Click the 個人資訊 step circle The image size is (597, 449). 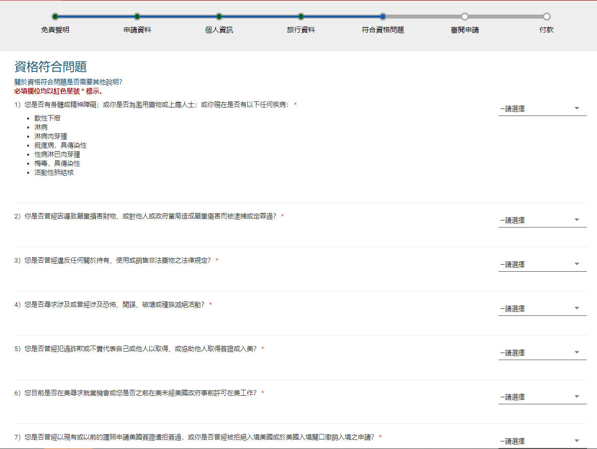point(219,17)
